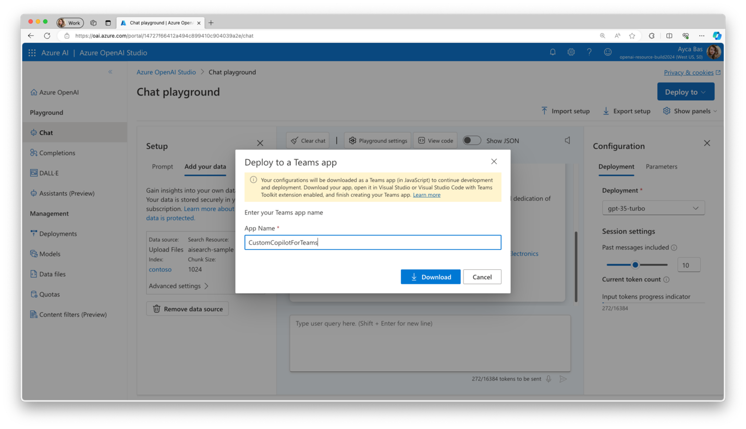Open the help question mark

click(589, 52)
